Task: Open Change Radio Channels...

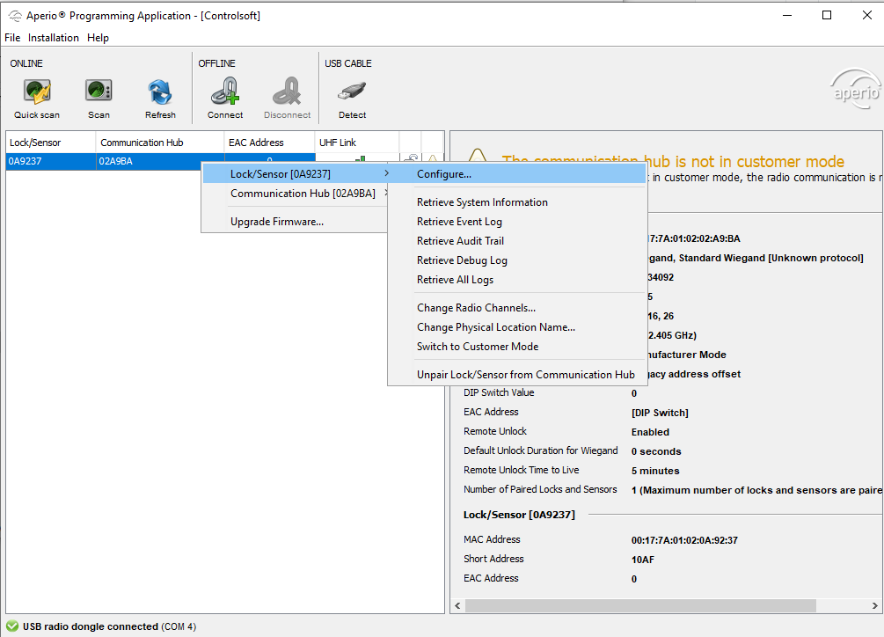Action: [x=517, y=308]
